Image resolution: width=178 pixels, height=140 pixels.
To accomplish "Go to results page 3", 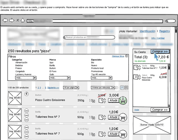I will (x=40, y=88).
